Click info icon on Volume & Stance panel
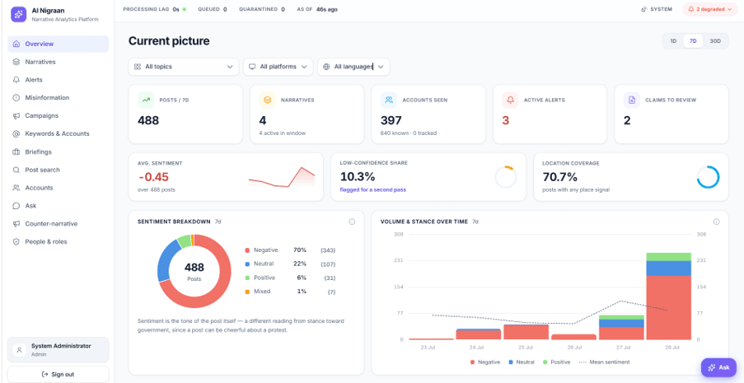The image size is (744, 383). click(x=717, y=222)
